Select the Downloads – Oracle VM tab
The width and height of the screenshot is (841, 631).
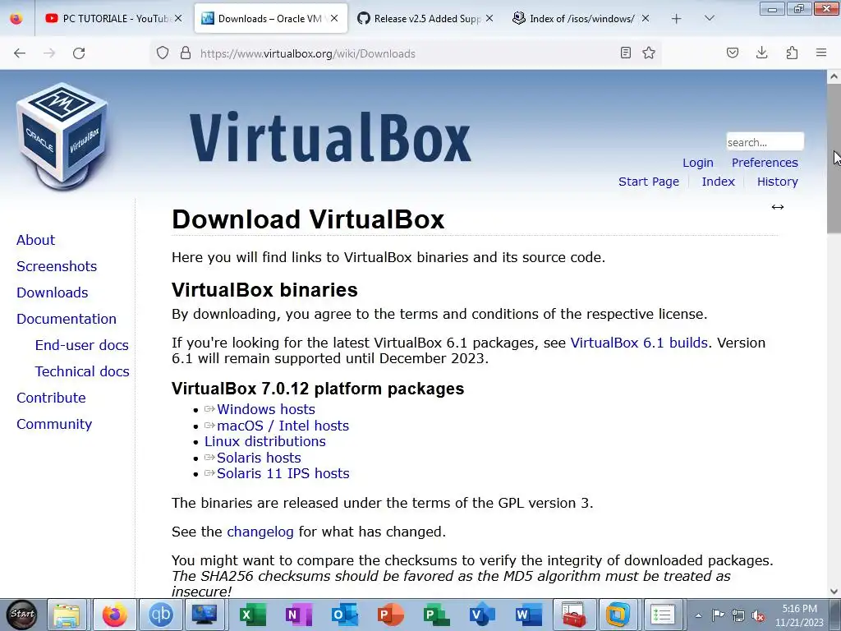pos(269,18)
